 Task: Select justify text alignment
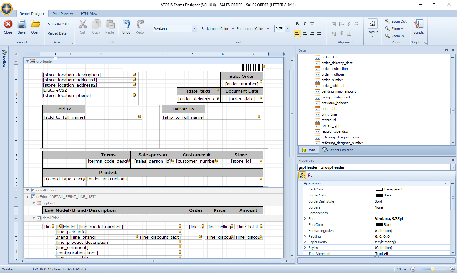[319, 33]
